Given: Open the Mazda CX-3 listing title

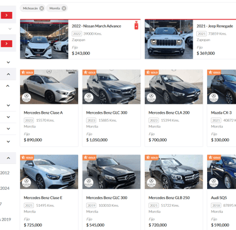Looking at the screenshot, I should point(222,112).
